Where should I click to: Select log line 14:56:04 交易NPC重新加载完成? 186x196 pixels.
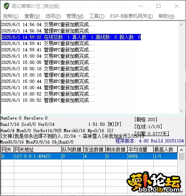pos(48,24)
